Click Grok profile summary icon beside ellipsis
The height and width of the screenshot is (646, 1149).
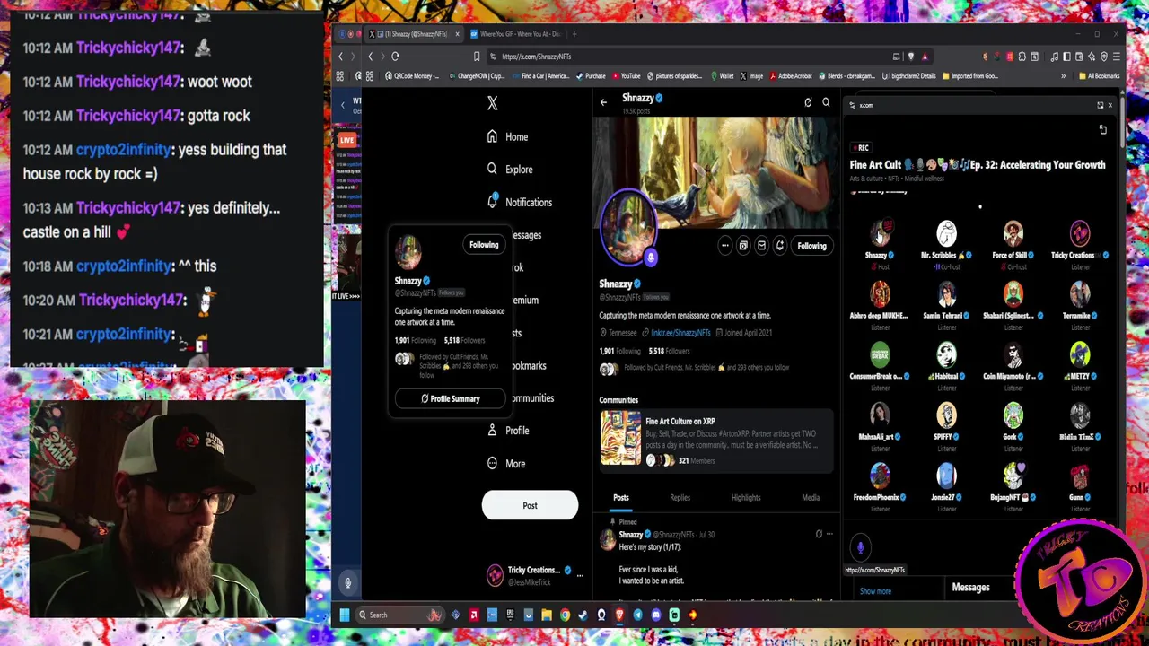click(x=743, y=246)
